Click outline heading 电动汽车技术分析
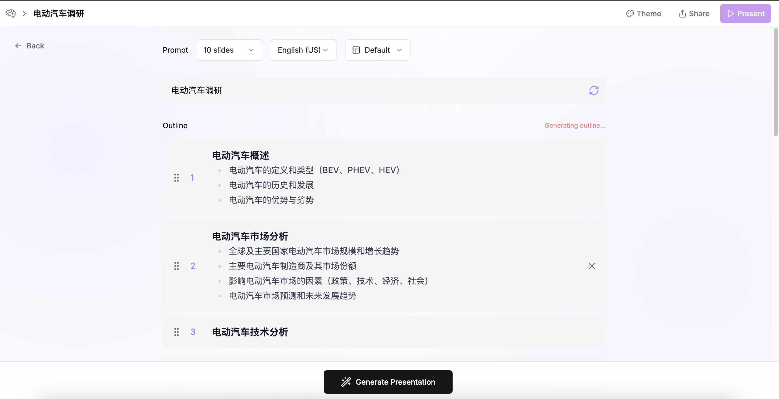The width and height of the screenshot is (779, 399). pyautogui.click(x=250, y=332)
